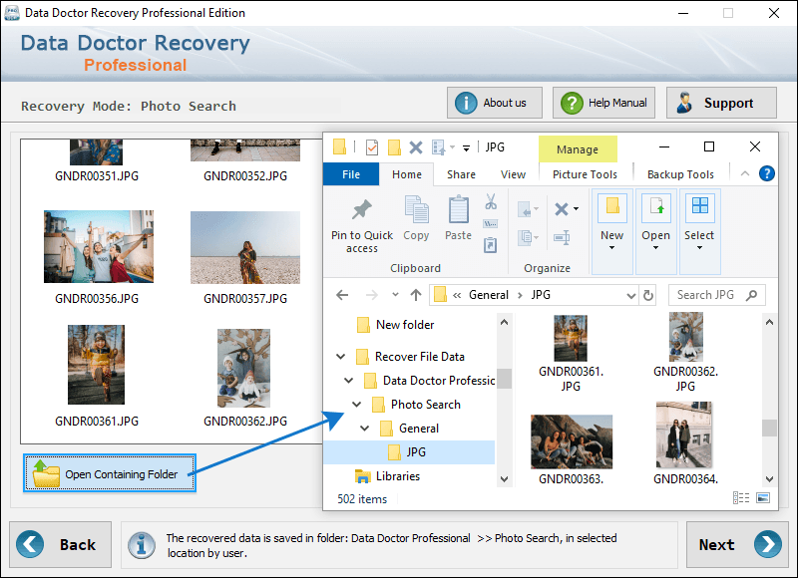Collapse the Recover File Data tree node
The height and width of the screenshot is (578, 798).
click(340, 357)
